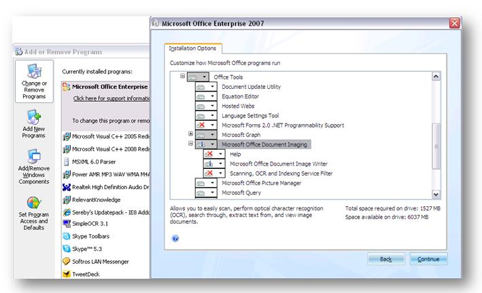The width and height of the screenshot is (482, 293).
Task: Open install state dropdown for Language Settings Tool
Action: pyautogui.click(x=206, y=116)
